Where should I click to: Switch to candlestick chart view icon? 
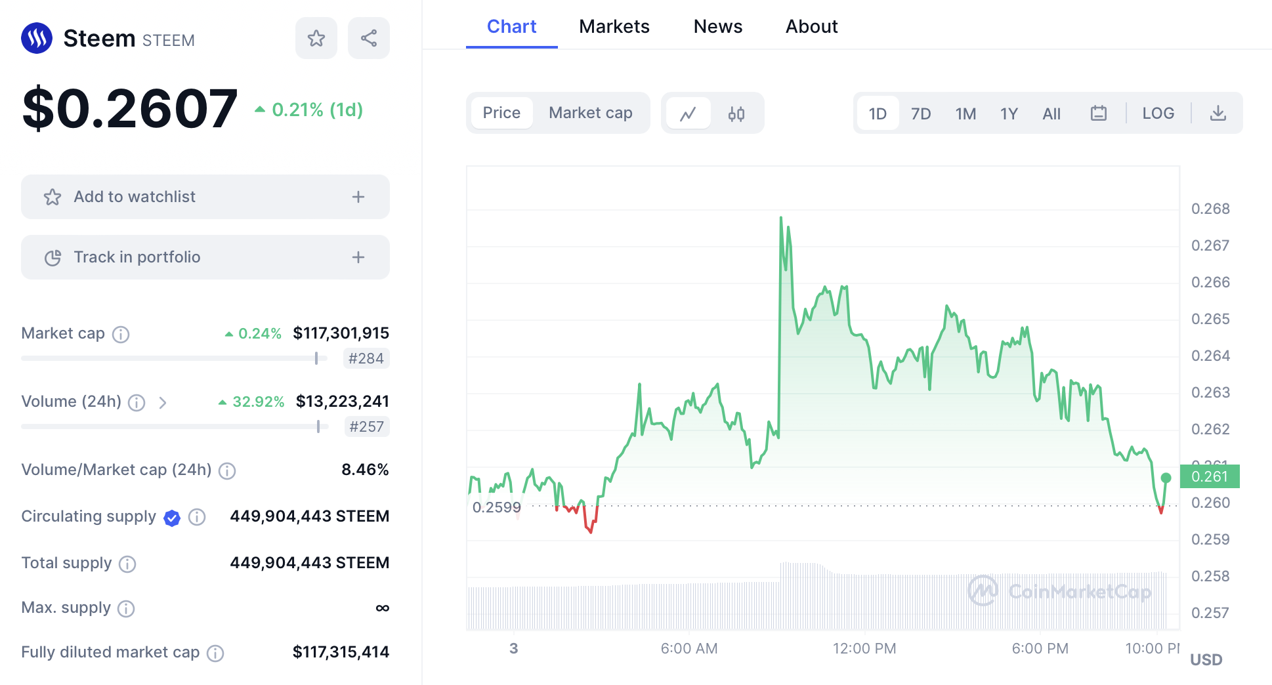(736, 114)
